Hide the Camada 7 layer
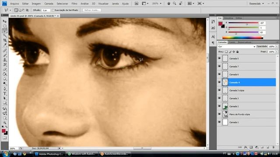The height and width of the screenshot is (157, 280). (219, 66)
